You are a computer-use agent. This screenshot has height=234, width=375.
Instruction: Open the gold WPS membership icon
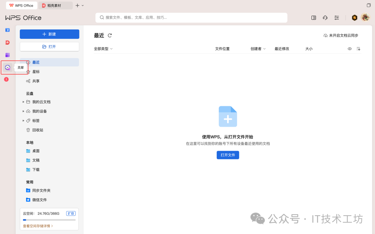pos(354,17)
